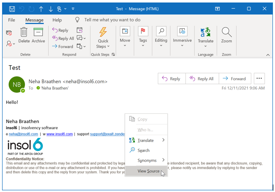Switch to the Help tab

(x=57, y=20)
